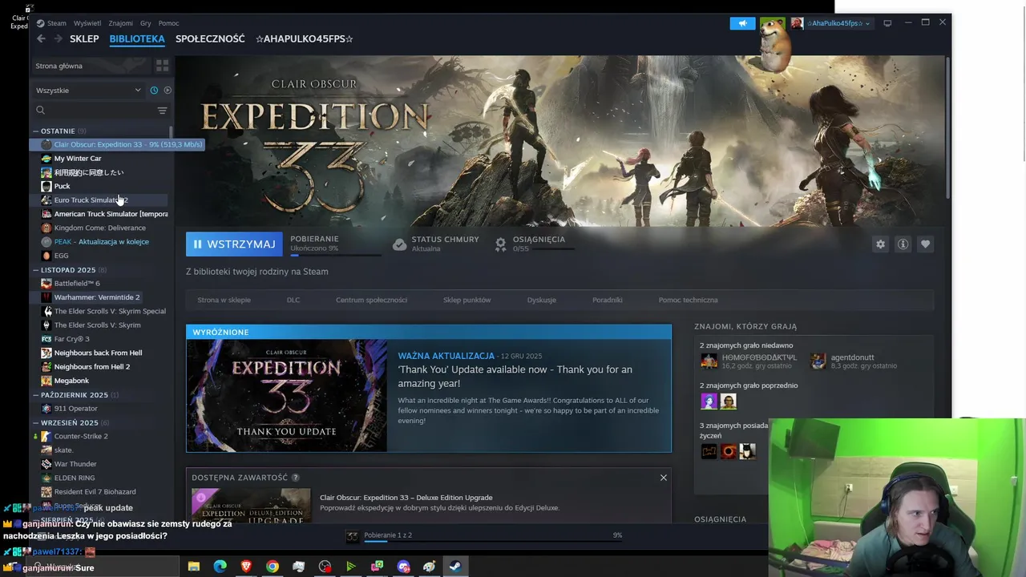The image size is (1026, 577).
Task: Select Kingdom Come: Deliverance
Action: coord(99,228)
